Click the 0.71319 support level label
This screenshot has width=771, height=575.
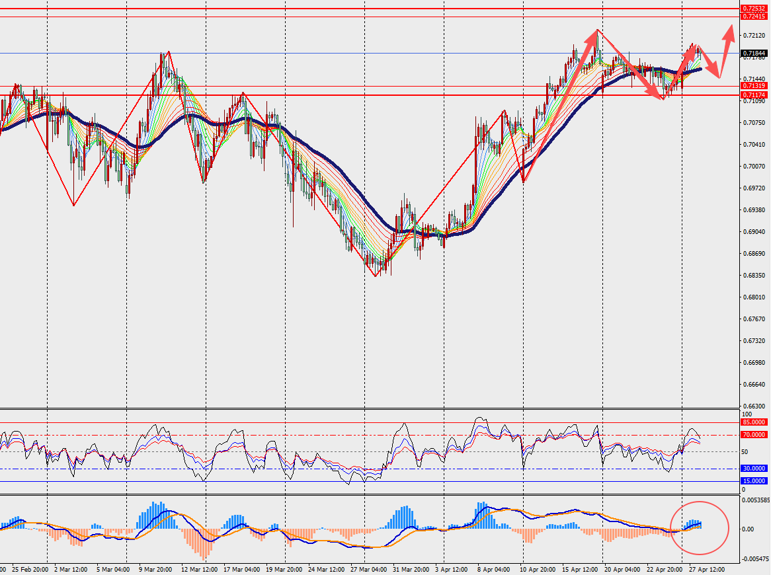[x=754, y=86]
